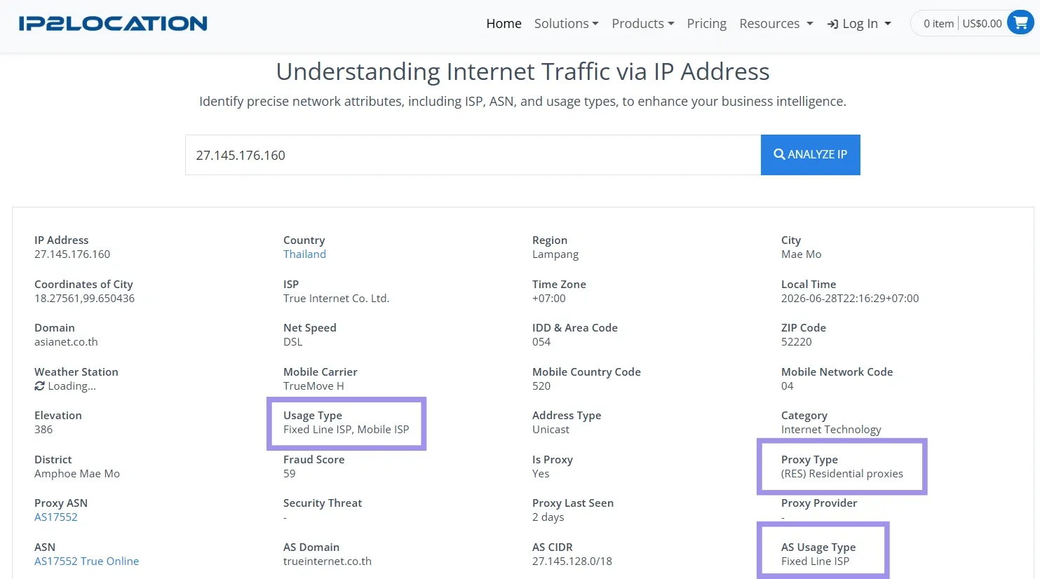The width and height of the screenshot is (1040, 579).
Task: Select Usage Type value Fixed Line ISP, Mobile ISP
Action: [x=346, y=430]
